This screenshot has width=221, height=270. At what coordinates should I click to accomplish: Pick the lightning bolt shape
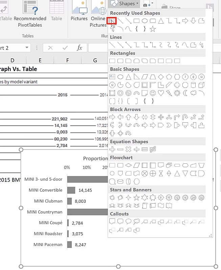coord(169,93)
